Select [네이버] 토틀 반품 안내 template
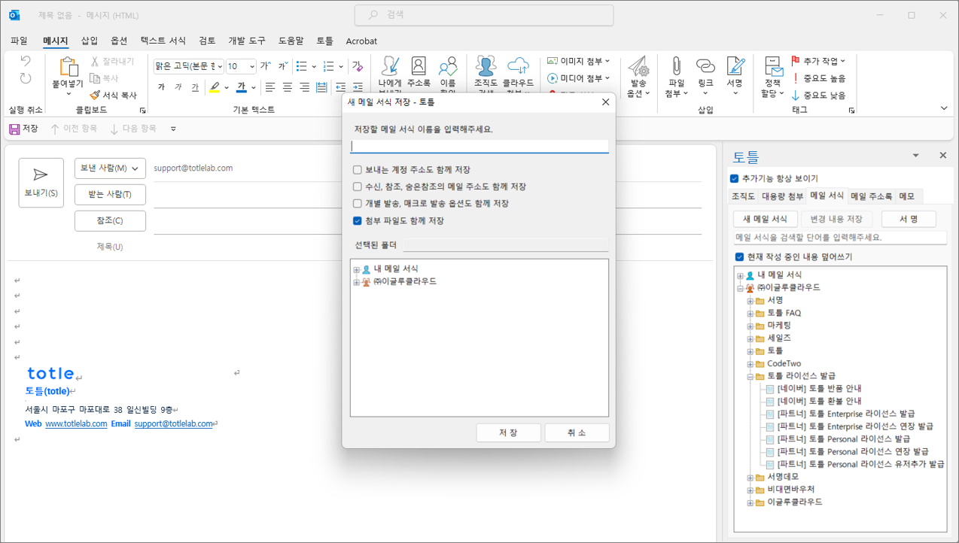The image size is (959, 543). tap(819, 389)
